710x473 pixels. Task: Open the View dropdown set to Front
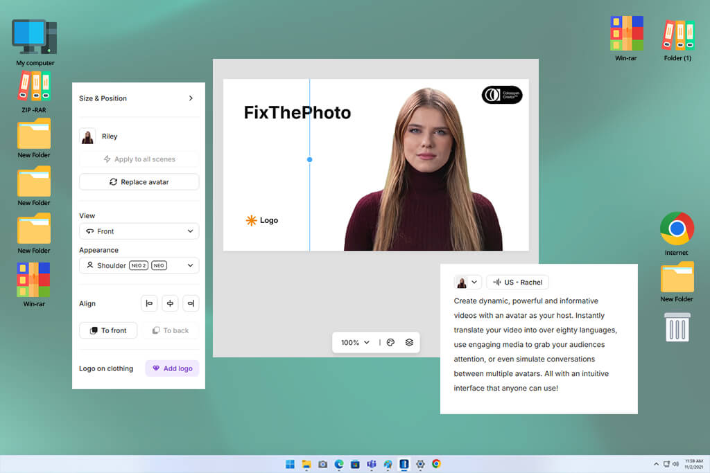point(139,231)
